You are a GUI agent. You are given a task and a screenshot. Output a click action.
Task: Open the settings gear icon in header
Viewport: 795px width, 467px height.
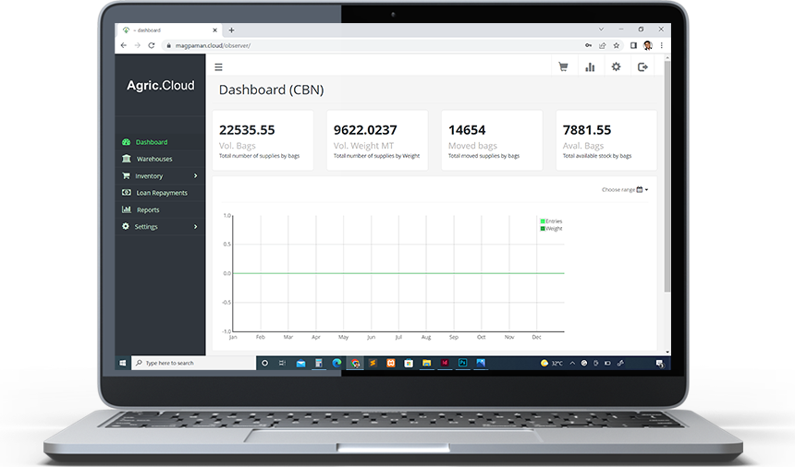pyautogui.click(x=616, y=67)
